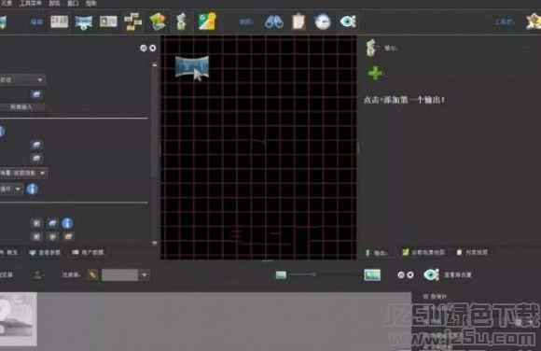Click the undock button of the left properties panel
This screenshot has width=541, height=351.
point(144,48)
